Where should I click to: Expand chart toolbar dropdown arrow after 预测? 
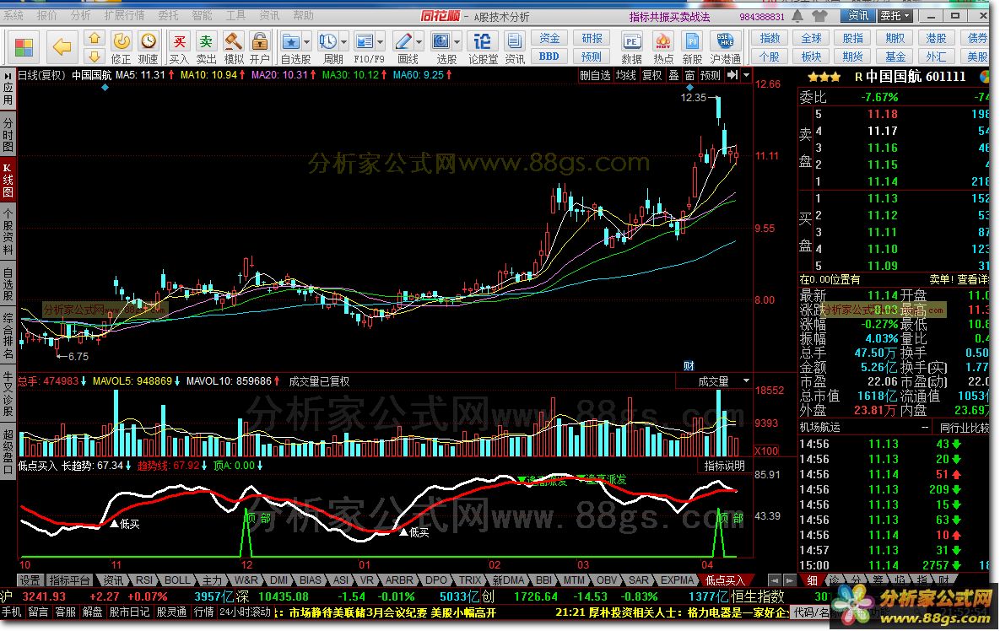[x=746, y=75]
